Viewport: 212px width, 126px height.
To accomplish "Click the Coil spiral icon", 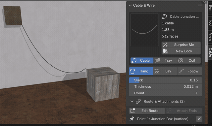I will tap(181, 60).
